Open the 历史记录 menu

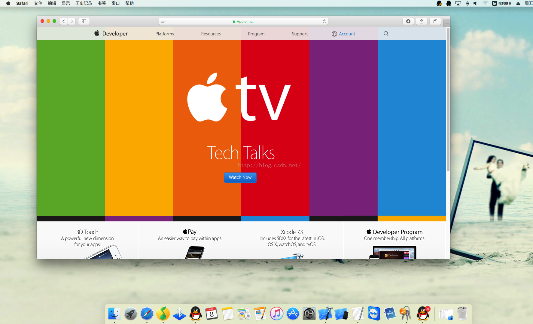84,3
